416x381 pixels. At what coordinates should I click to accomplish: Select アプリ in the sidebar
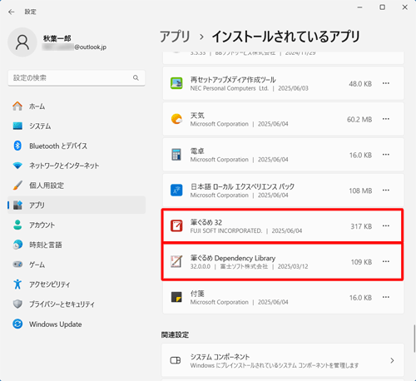[77, 205]
